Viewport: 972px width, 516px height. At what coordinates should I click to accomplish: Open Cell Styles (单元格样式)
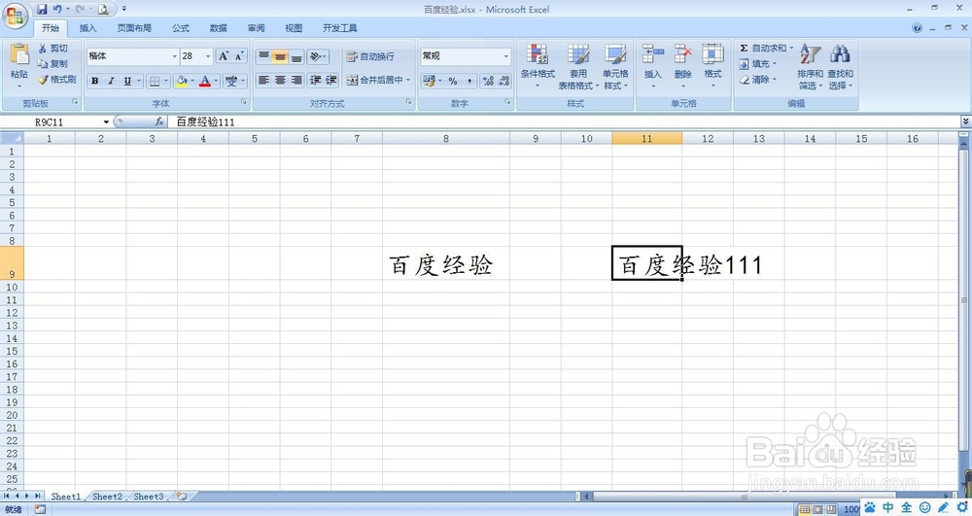click(615, 66)
